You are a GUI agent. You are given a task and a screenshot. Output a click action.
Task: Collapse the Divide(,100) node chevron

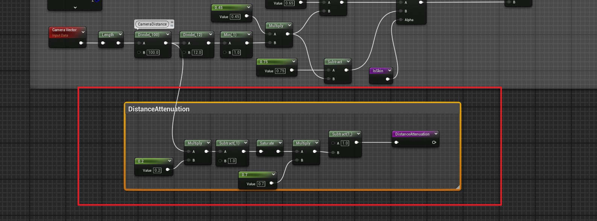click(x=168, y=35)
